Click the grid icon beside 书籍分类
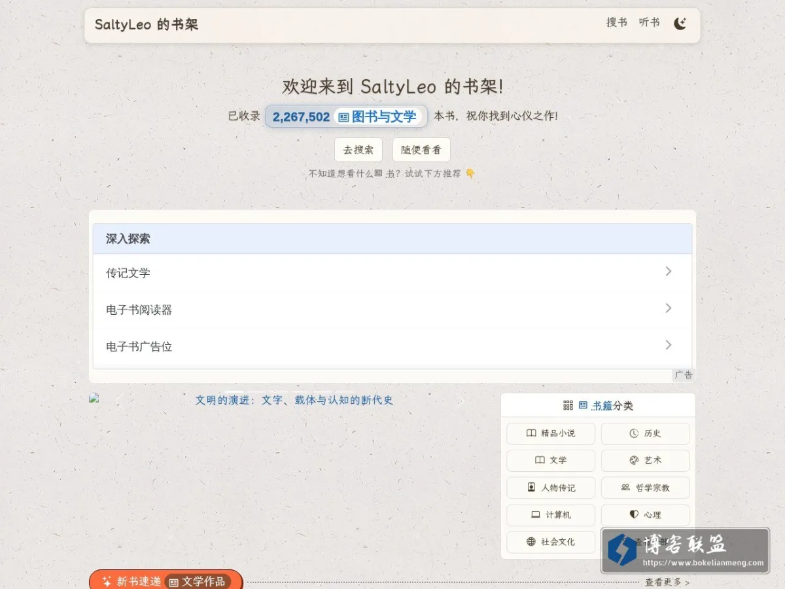Viewport: 785px width, 589px height. pos(568,406)
